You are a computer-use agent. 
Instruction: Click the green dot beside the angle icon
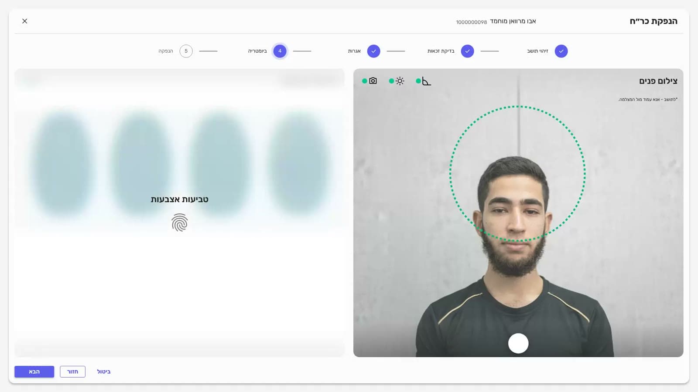tap(418, 81)
